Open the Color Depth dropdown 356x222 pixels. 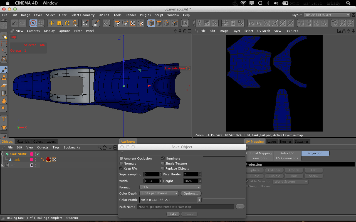(159, 193)
